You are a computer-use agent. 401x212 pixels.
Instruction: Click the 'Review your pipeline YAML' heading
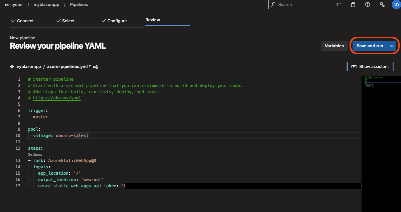(x=58, y=46)
